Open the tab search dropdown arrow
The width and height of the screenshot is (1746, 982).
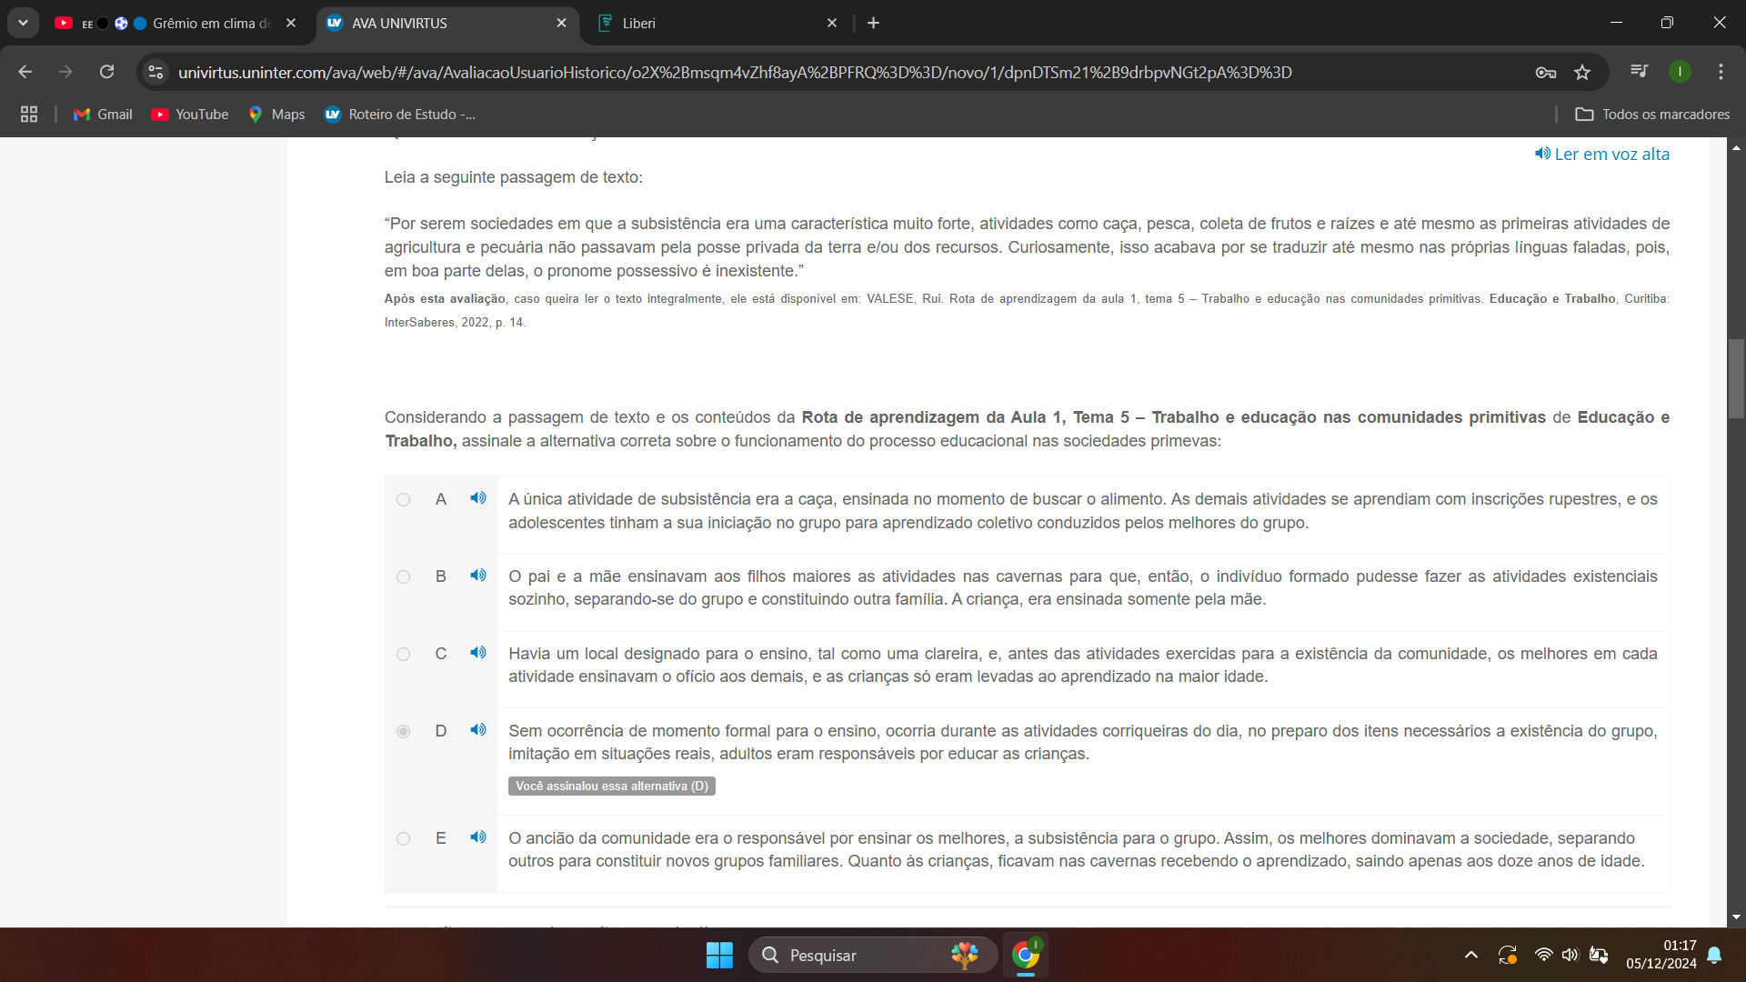click(23, 23)
